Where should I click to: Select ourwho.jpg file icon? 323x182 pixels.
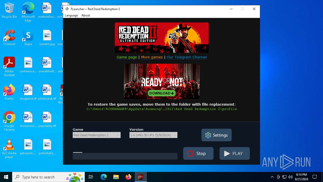(x=47, y=38)
